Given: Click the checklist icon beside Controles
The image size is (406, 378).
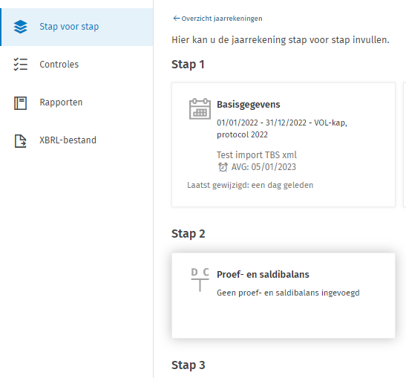Looking at the screenshot, I should click(21, 65).
